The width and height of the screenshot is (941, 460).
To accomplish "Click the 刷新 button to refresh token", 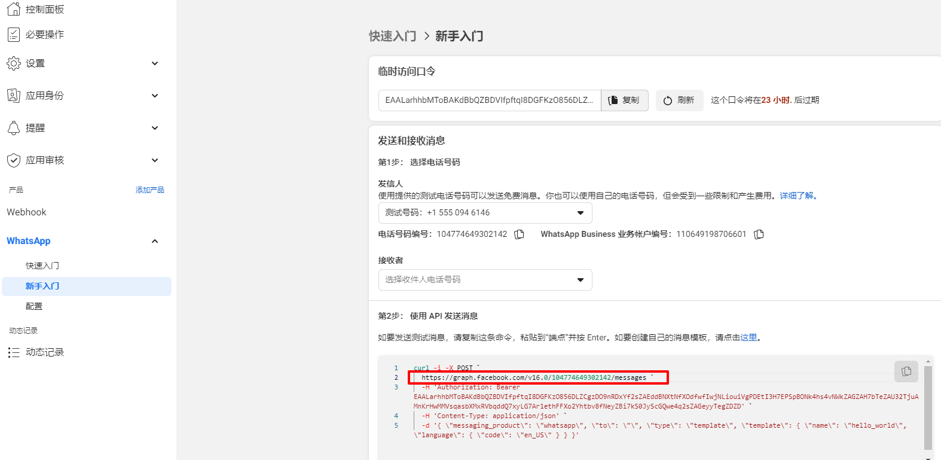I will point(679,100).
